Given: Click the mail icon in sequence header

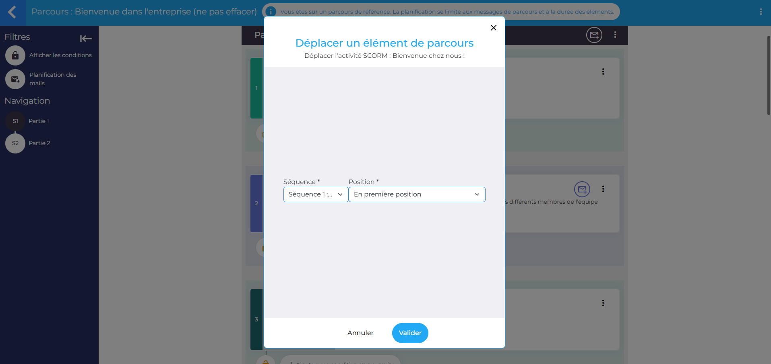Looking at the screenshot, I should point(594,35).
